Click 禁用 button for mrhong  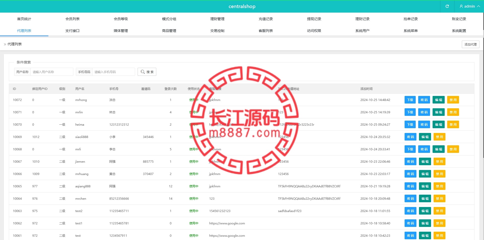coord(453,100)
